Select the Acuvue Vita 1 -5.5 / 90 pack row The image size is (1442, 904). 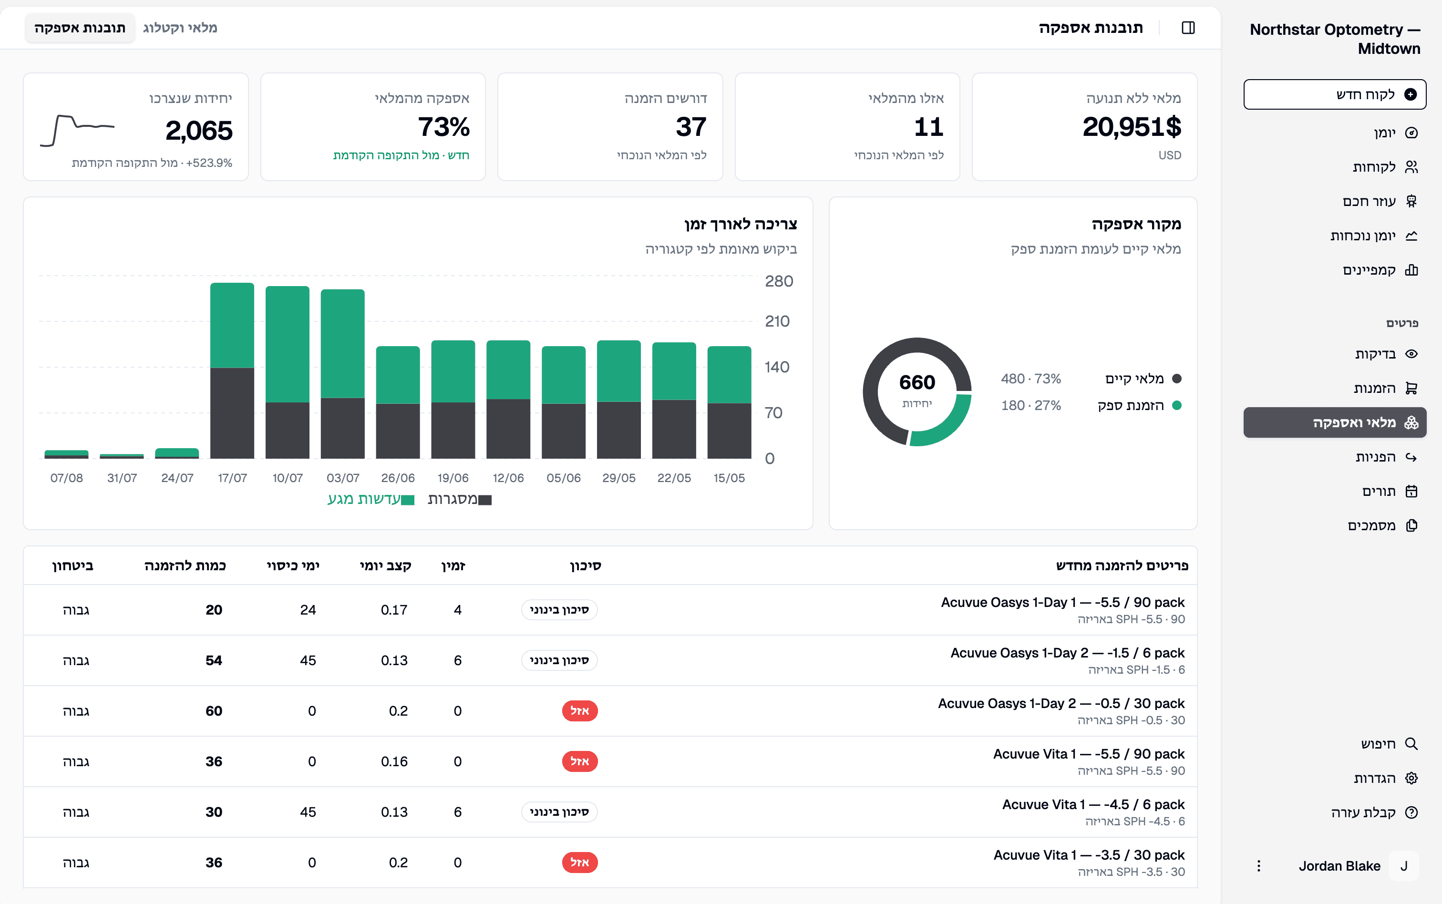(x=610, y=762)
